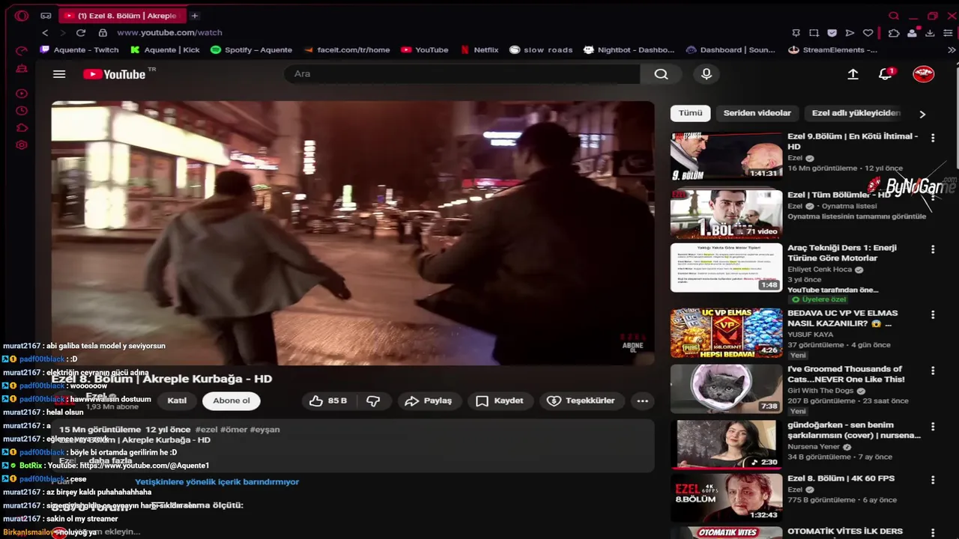Select Seriden videolar filter chip
Screen dimensions: 959x539
point(757,113)
